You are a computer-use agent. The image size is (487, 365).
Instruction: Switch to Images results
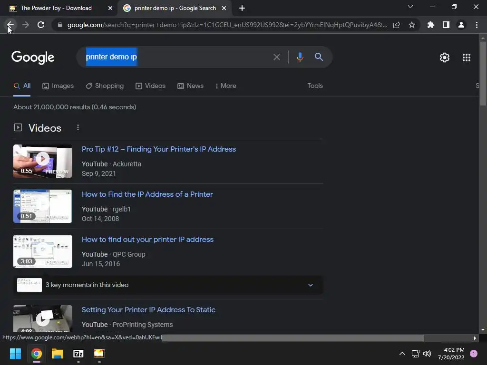tap(58, 86)
